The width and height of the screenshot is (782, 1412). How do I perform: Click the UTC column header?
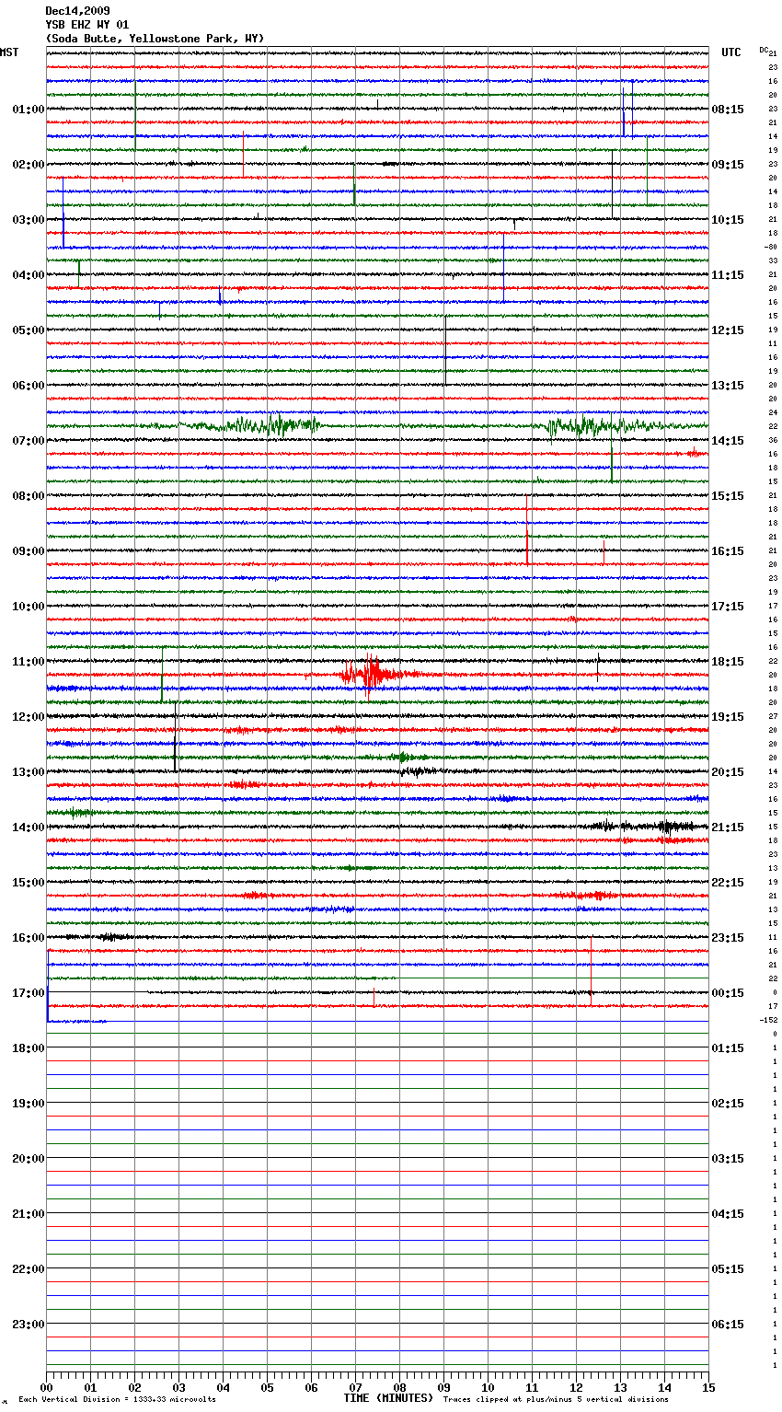click(731, 52)
